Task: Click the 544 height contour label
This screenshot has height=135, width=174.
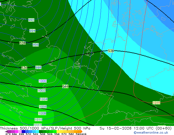Action: pyautogui.click(x=65, y=86)
